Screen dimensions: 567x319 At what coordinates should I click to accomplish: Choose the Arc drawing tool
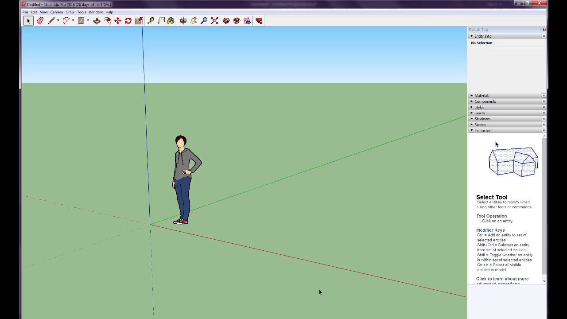click(66, 21)
